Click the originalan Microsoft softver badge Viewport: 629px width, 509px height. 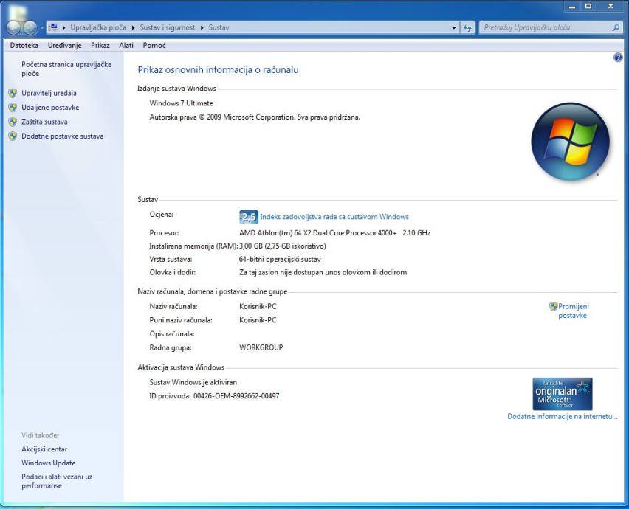pyautogui.click(x=563, y=394)
